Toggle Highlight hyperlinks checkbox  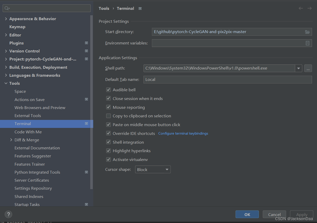108,151
